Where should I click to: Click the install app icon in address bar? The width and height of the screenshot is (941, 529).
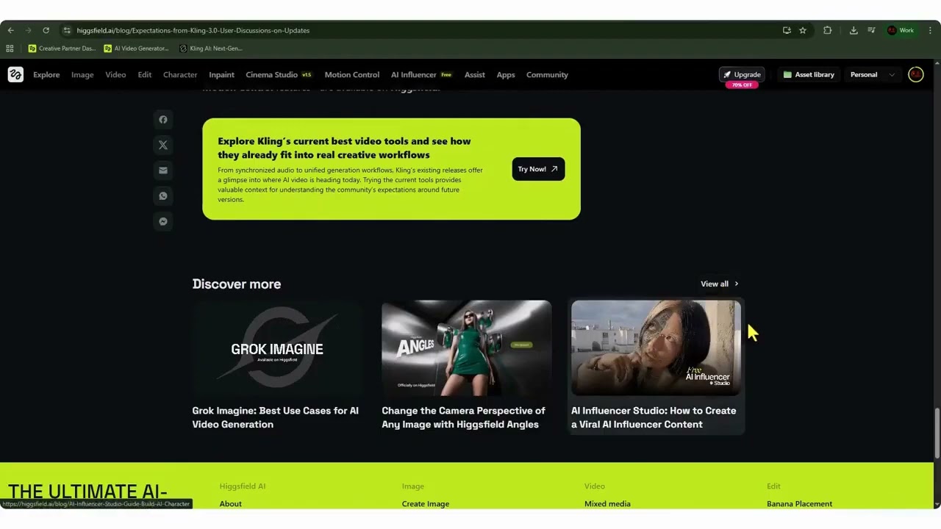click(787, 30)
